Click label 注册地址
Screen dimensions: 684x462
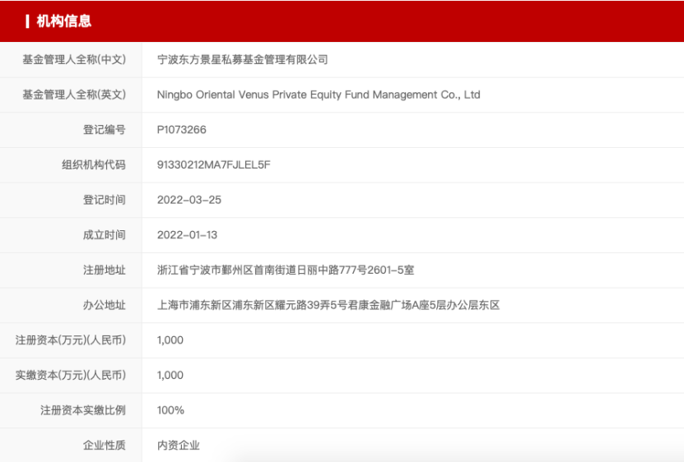point(105,270)
